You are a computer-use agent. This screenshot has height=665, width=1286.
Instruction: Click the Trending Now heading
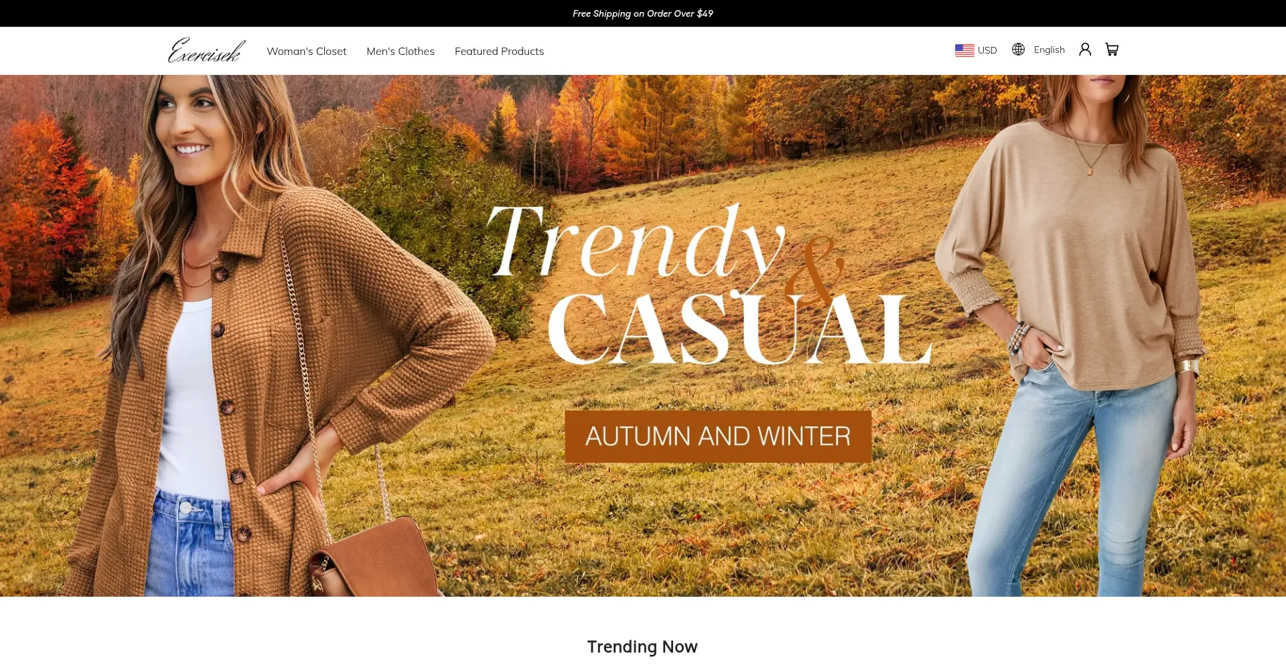[642, 647]
